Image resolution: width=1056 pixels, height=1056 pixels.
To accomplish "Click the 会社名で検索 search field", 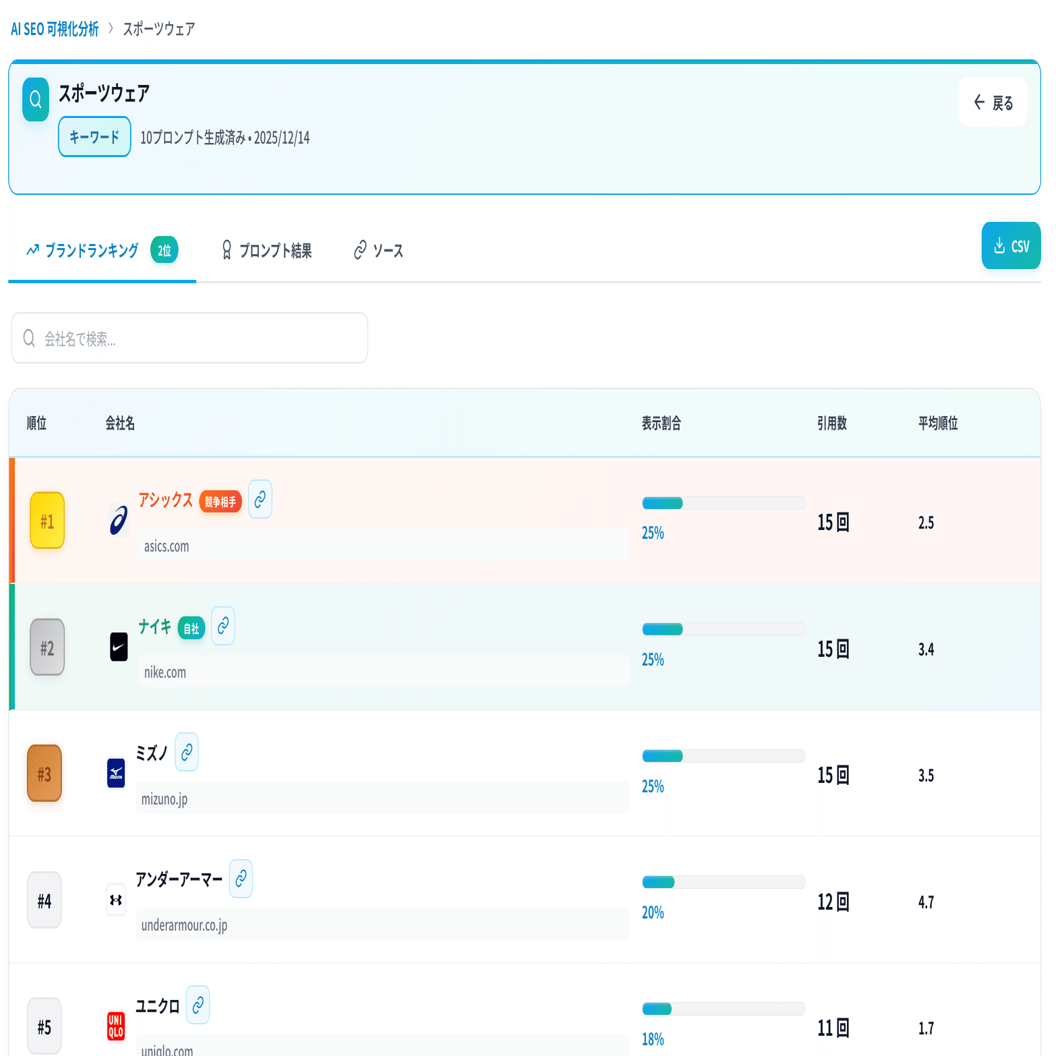I will point(189,339).
